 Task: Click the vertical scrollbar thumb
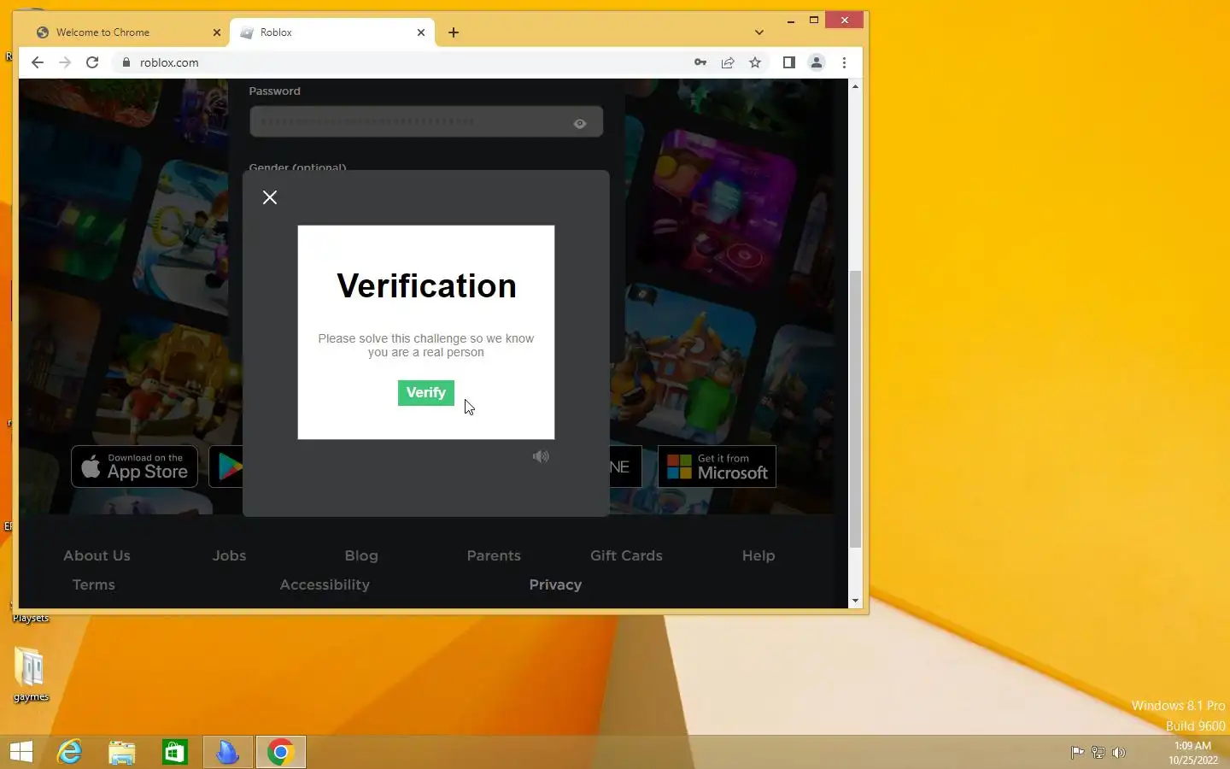(x=855, y=408)
